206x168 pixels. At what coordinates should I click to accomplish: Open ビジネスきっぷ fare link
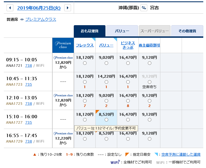[x=128, y=45]
